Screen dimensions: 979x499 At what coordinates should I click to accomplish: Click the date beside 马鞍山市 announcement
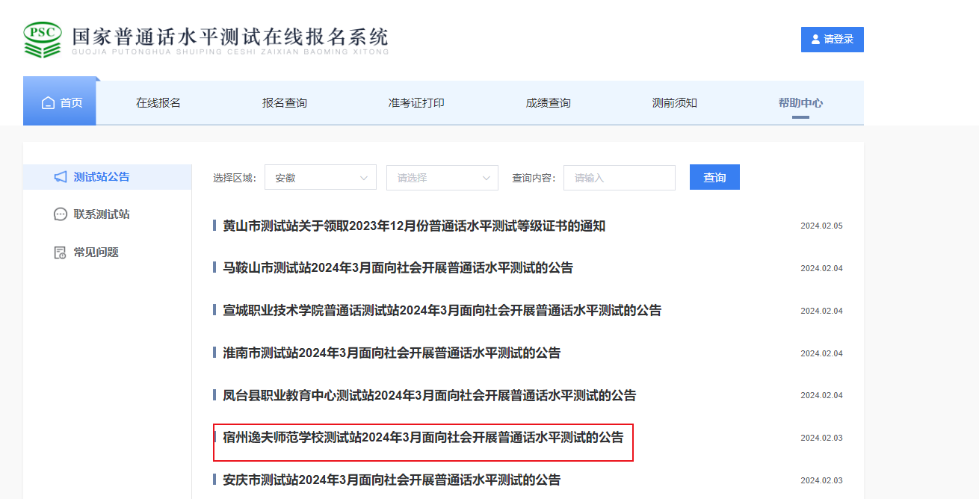821,268
